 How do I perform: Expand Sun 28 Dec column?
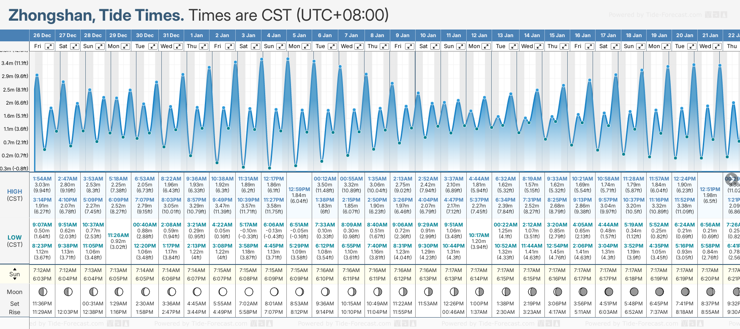point(100,46)
